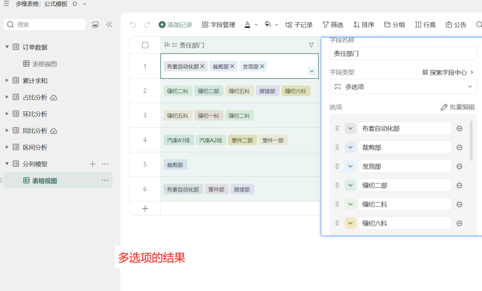
Task: Click the 汽座A1线 tag in row 4
Action: 178,140
